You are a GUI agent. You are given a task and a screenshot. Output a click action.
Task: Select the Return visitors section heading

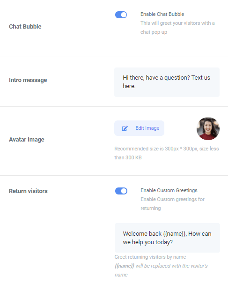pyautogui.click(x=28, y=191)
